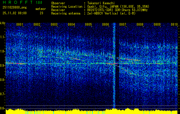Click receiver R820T2(RTL-SDR) SDR-Sharp 53.372MHz text
The width and height of the screenshot is (180, 114).
click(x=117, y=10)
